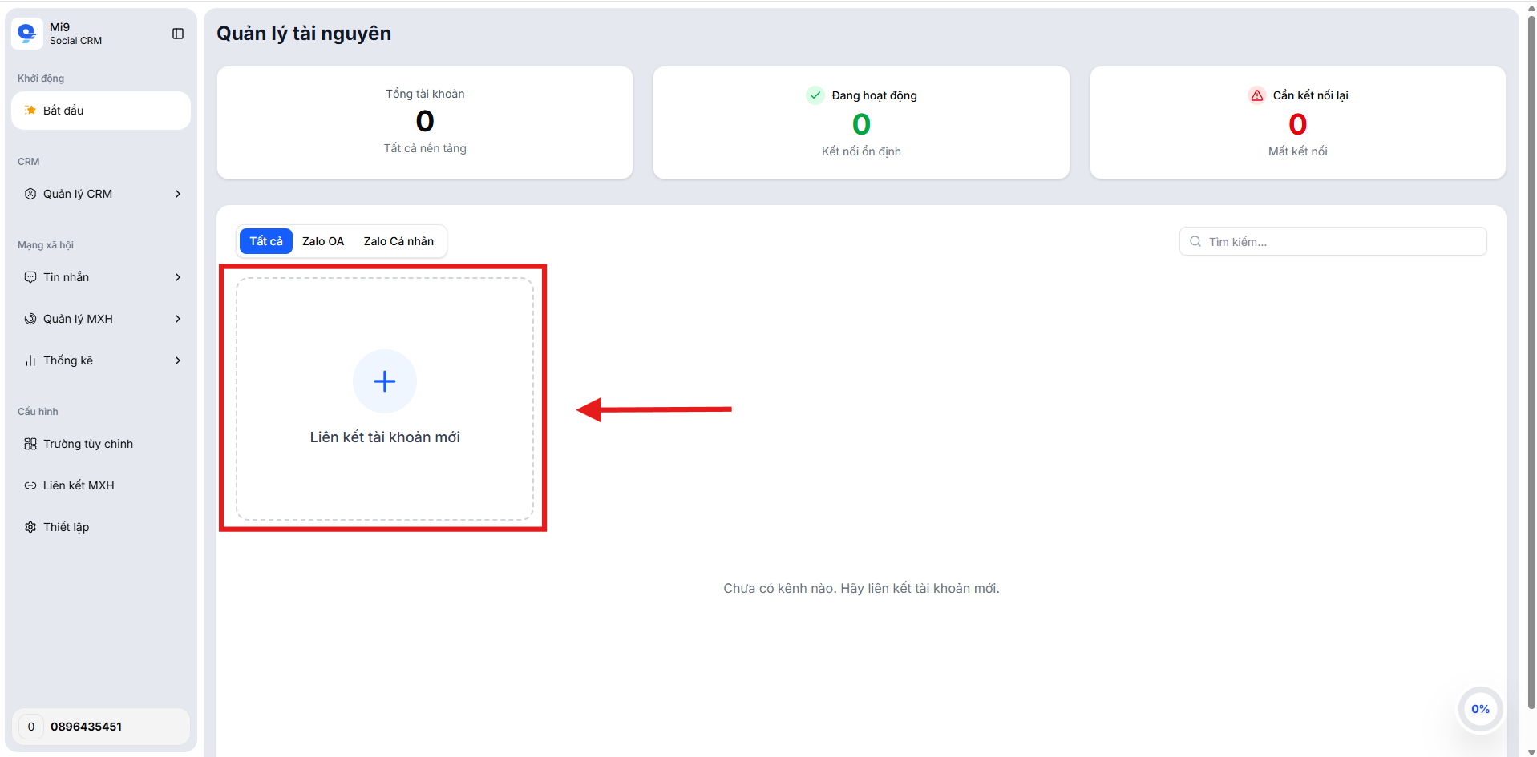Click the 0% progress circle indicator

coord(1480,709)
